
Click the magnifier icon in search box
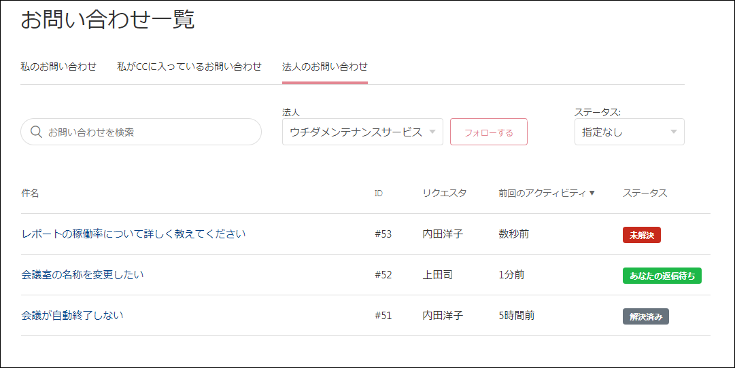pos(37,132)
